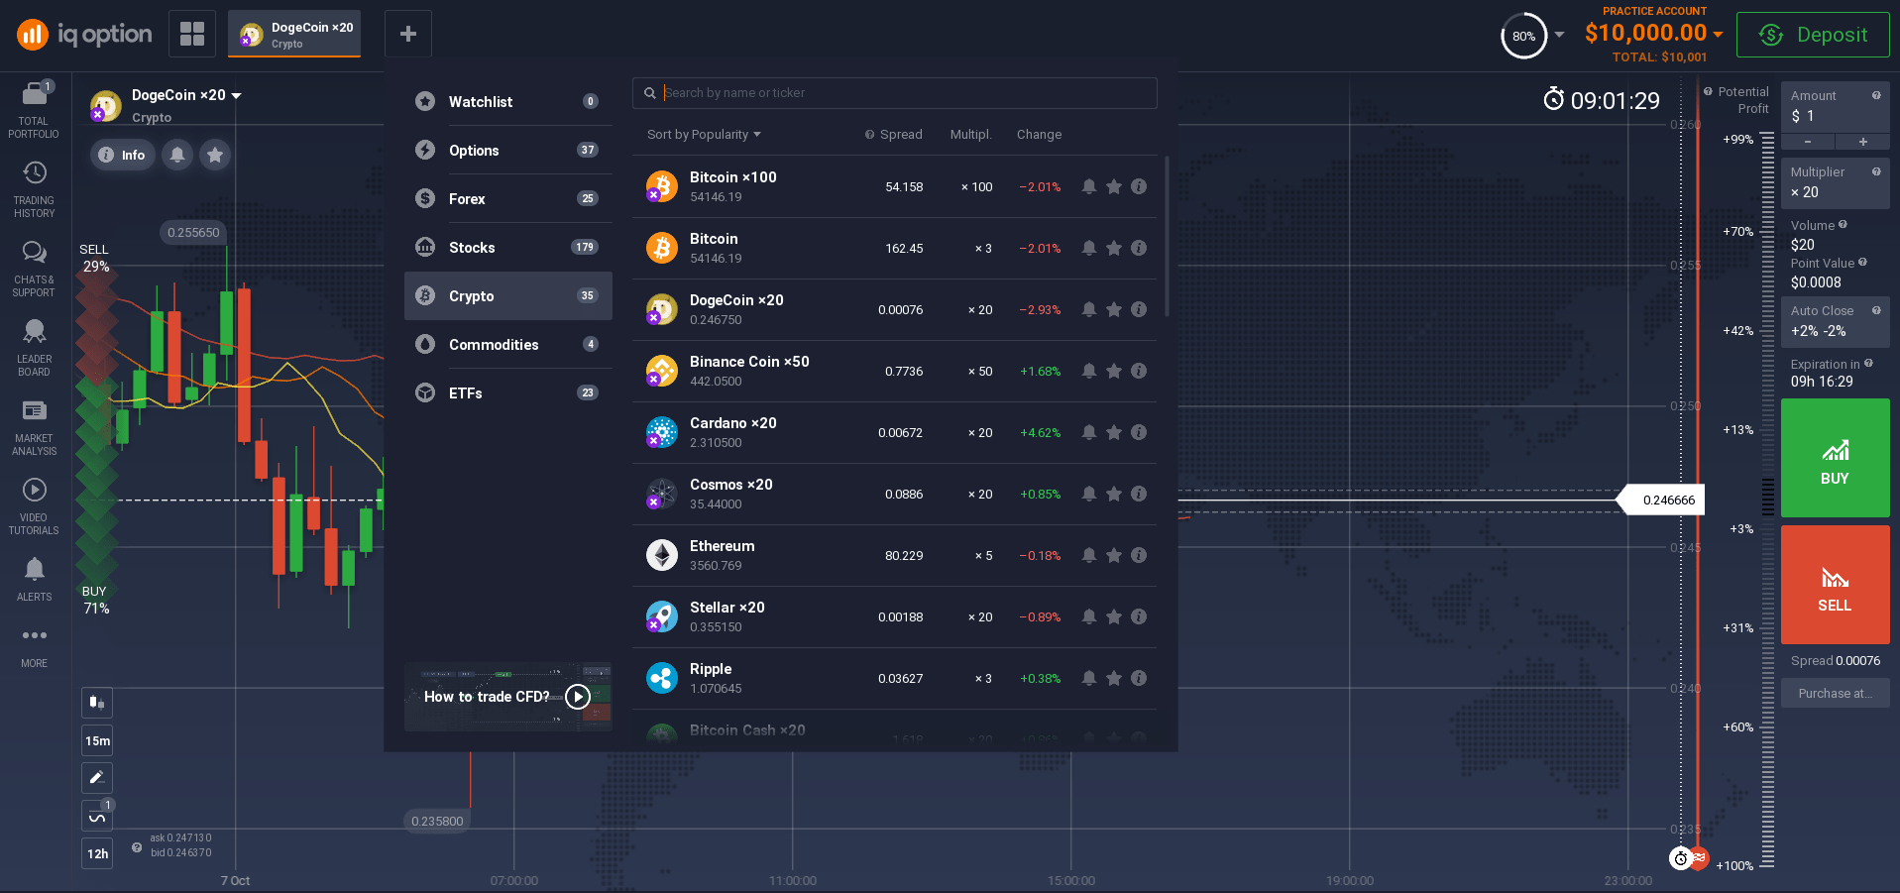1900x893 pixels.
Task: Decrease amount with minus stepper
Action: pyautogui.click(x=1808, y=142)
